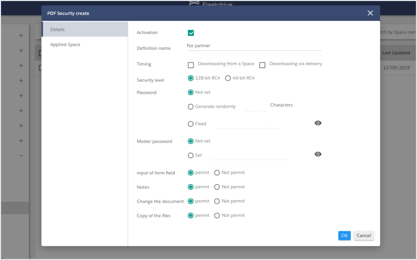Select 128-bit RC4 security level
417x260 pixels.
pos(190,78)
